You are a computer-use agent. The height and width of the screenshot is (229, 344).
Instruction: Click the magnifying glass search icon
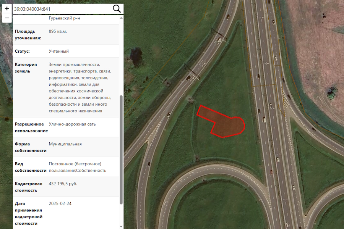[x=117, y=9]
